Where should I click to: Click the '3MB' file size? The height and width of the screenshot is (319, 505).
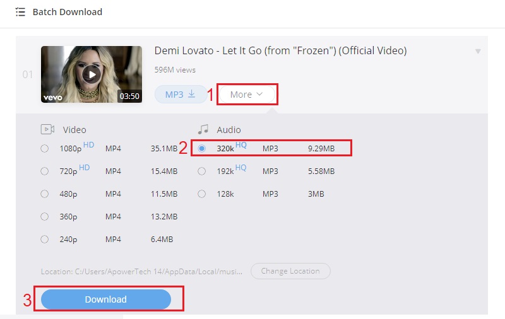click(316, 194)
